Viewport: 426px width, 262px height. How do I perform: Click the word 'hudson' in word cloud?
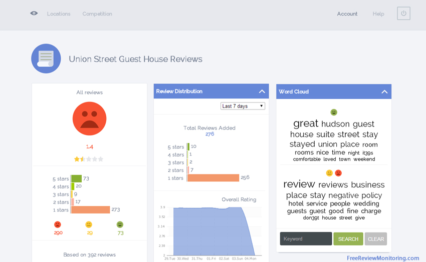(335, 124)
